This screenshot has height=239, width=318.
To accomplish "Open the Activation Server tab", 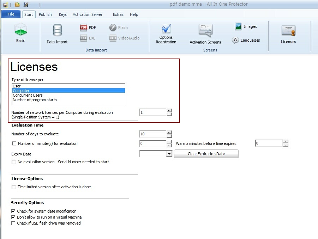I will 88,14.
